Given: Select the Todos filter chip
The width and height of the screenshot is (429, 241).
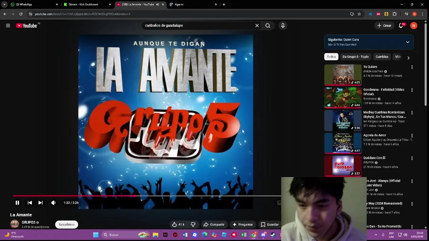Looking at the screenshot, I should click(331, 57).
